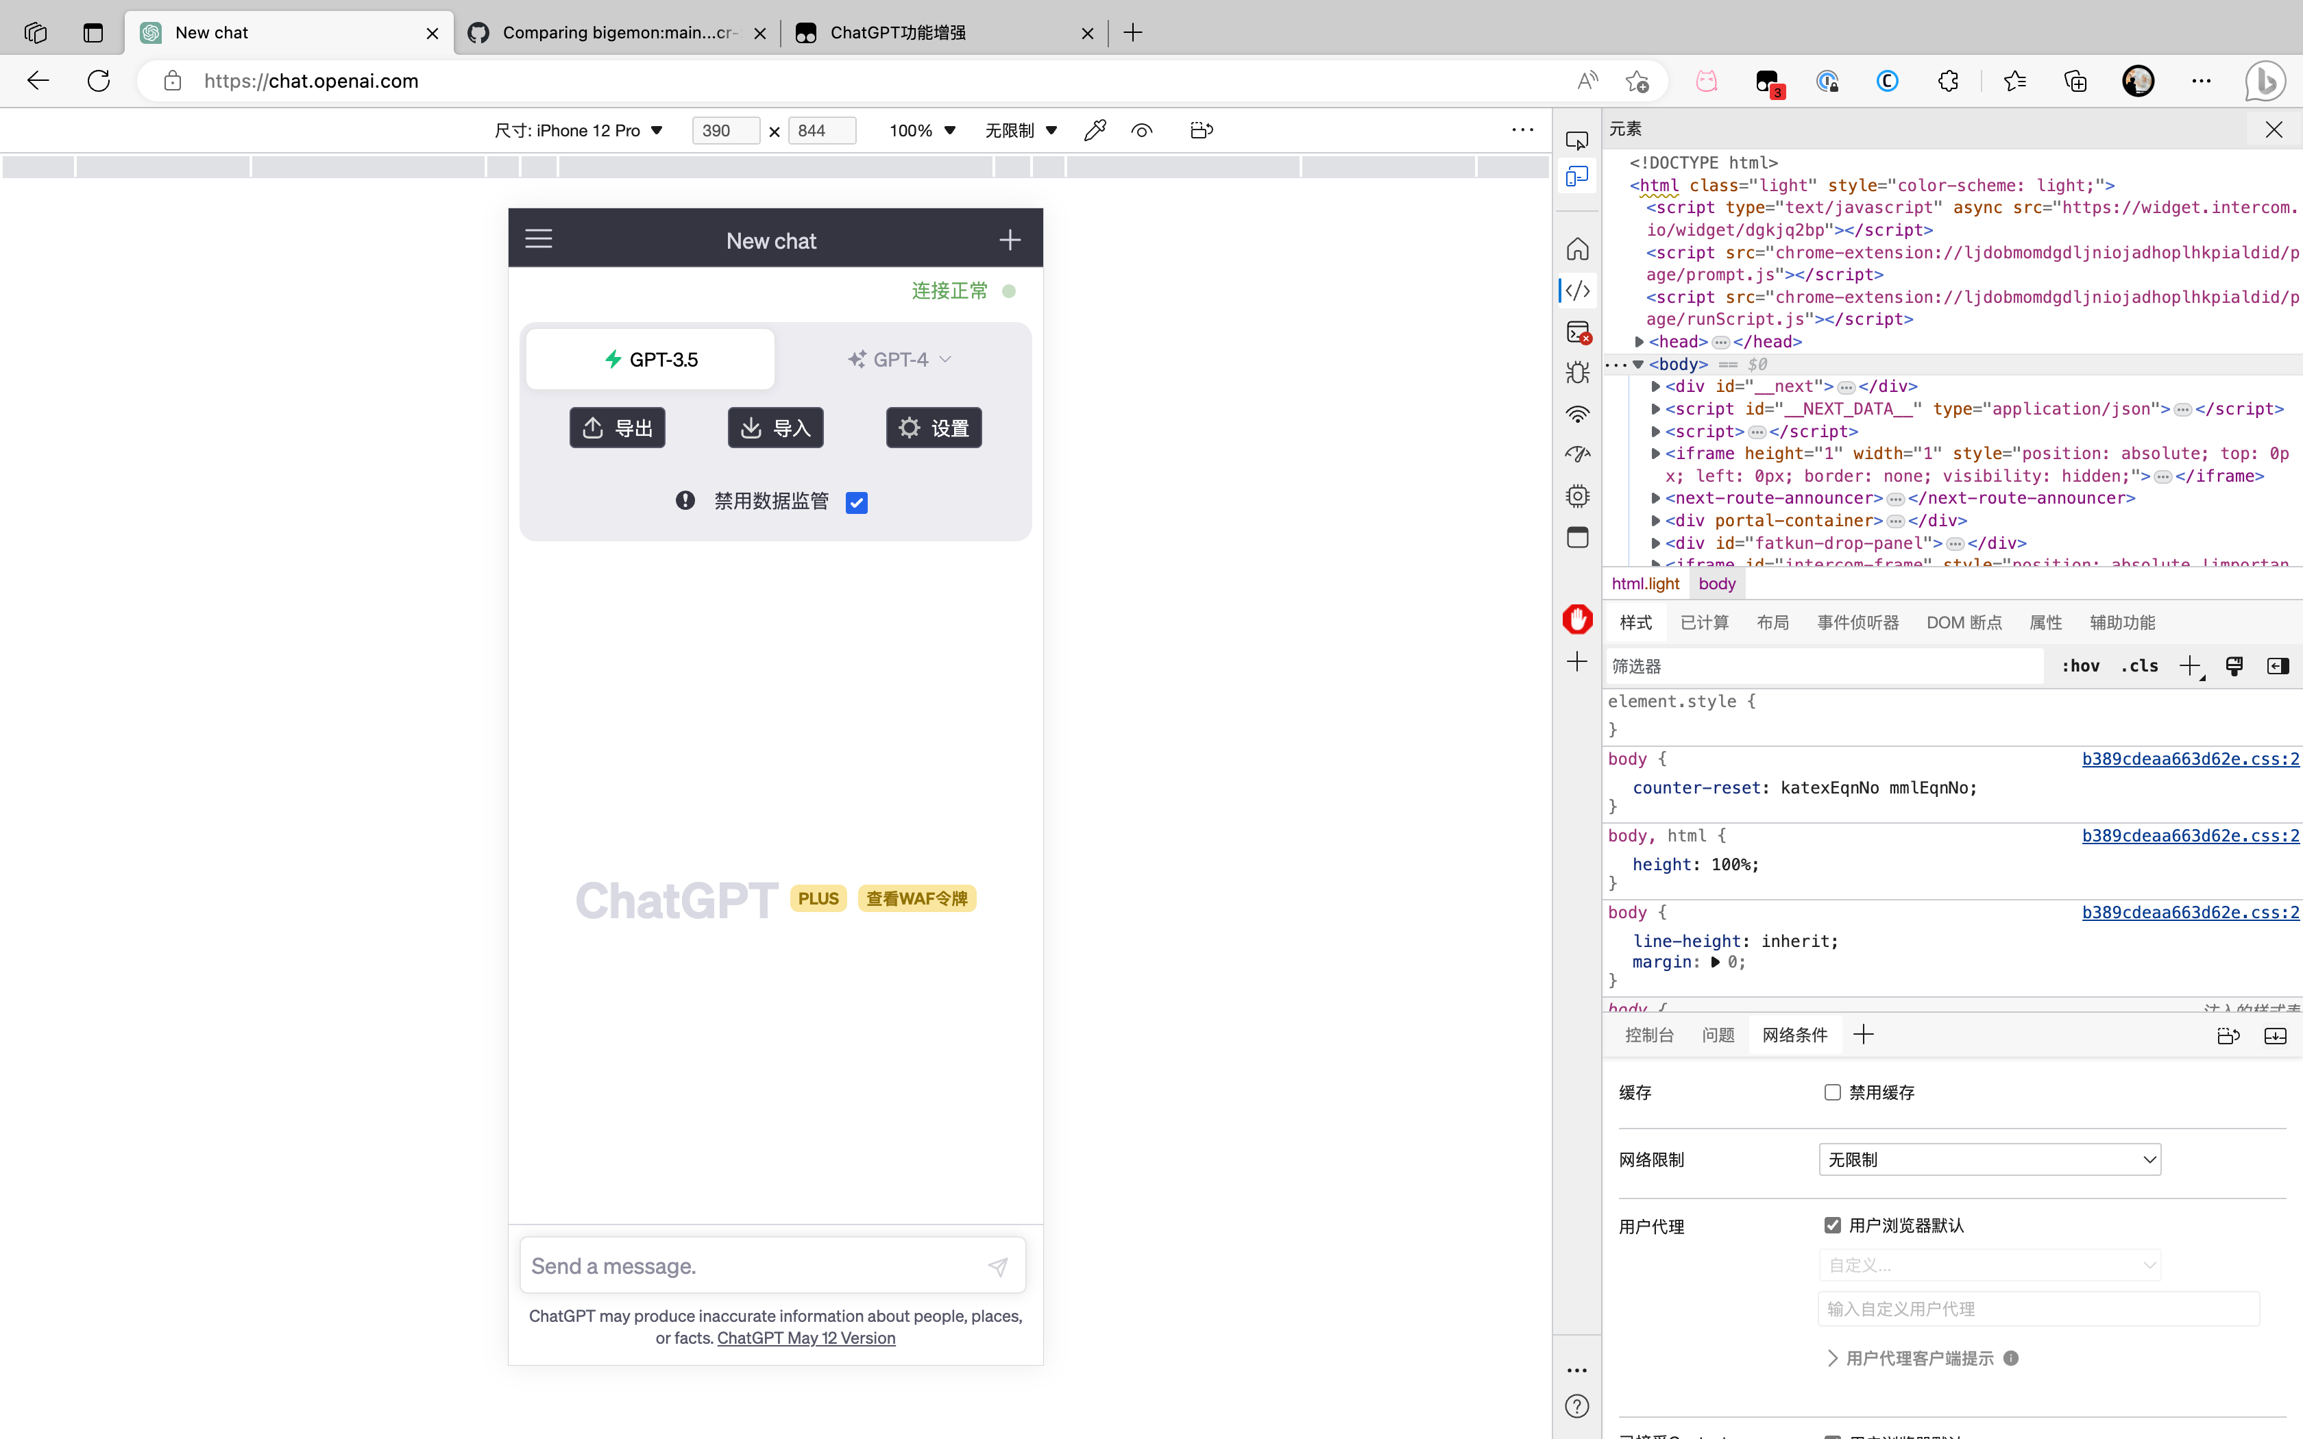The image size is (2303, 1439).
Task: Open ChatGPT hamburger menu
Action: point(539,238)
